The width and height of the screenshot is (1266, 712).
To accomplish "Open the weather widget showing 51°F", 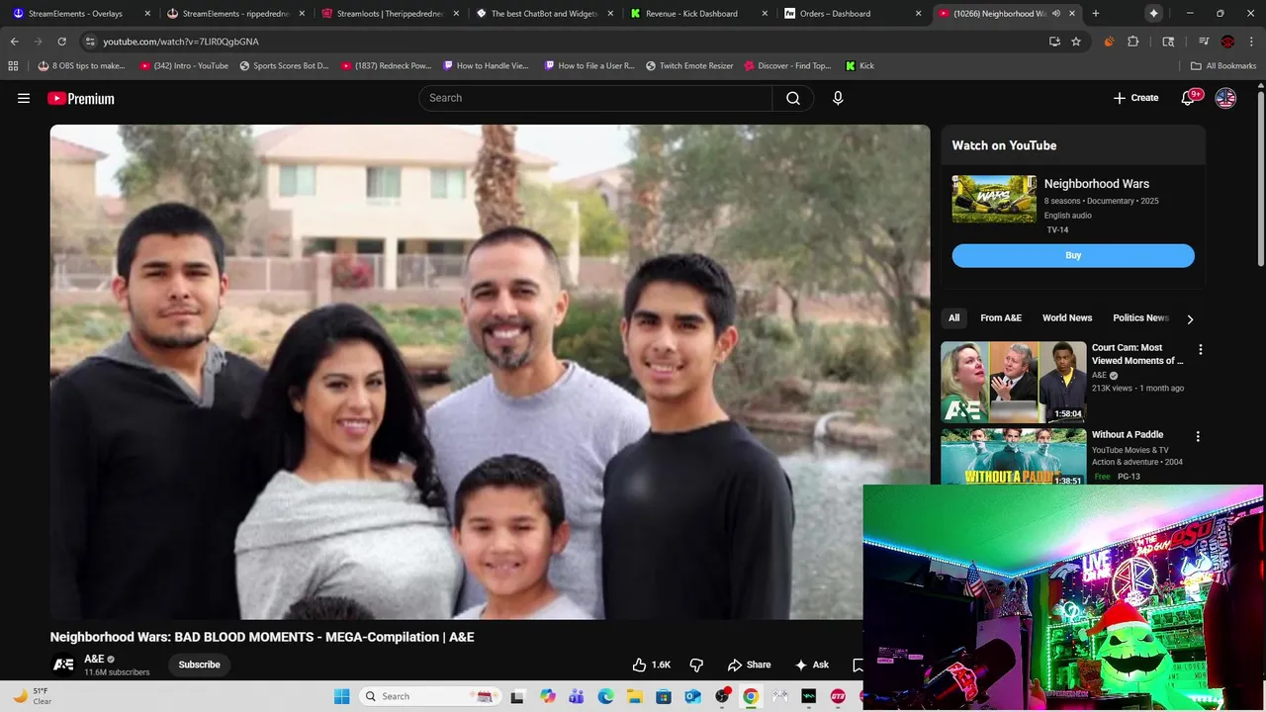I will tap(32, 696).
